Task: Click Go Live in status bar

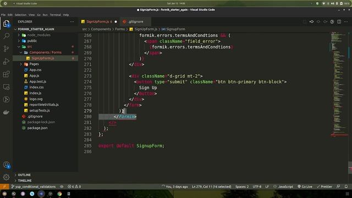Action: (x=305, y=186)
